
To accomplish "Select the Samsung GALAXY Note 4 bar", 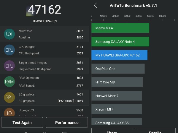I will [120, 41].
